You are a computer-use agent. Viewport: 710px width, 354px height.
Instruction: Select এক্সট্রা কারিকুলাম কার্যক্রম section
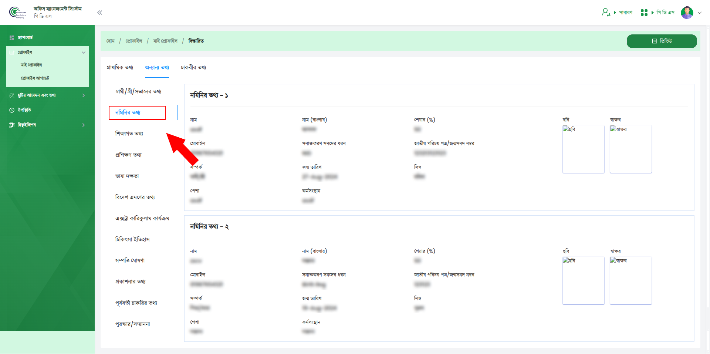[x=142, y=218]
